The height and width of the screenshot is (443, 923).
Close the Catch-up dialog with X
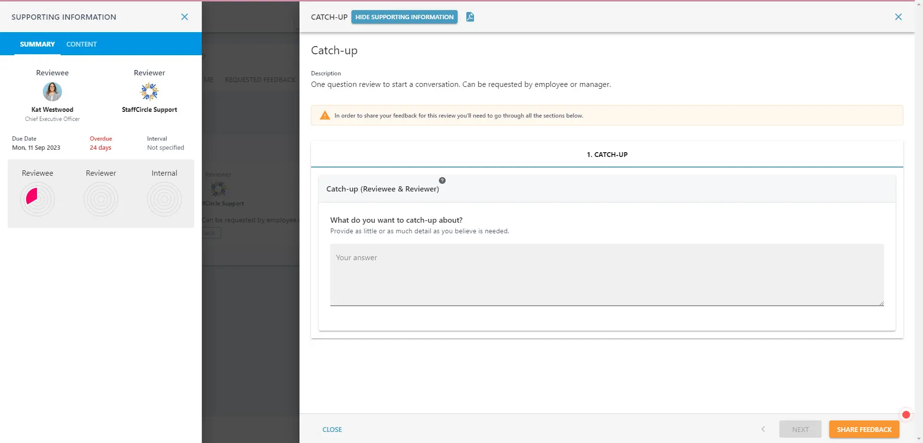(898, 17)
